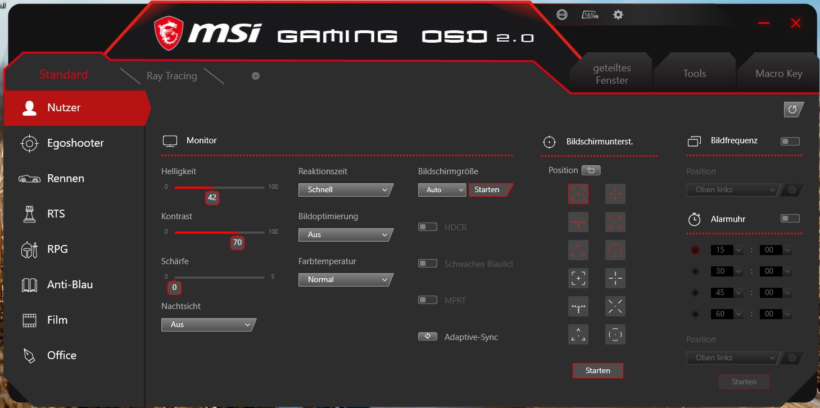Select the white thin cross crosshair

(x=615, y=278)
